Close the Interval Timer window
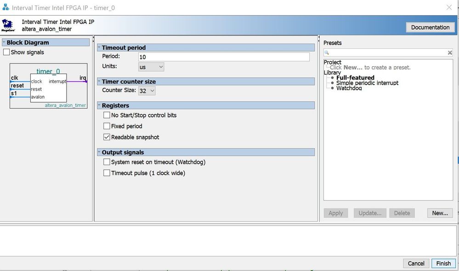Image resolution: width=459 pixels, height=271 pixels. (449, 7)
